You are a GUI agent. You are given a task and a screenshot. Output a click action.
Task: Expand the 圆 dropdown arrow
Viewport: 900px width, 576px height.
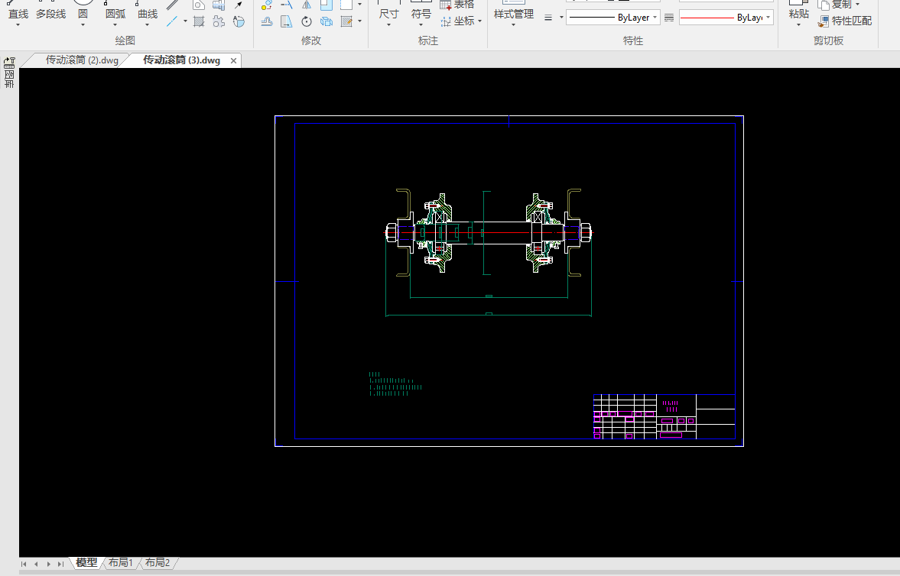(x=83, y=25)
